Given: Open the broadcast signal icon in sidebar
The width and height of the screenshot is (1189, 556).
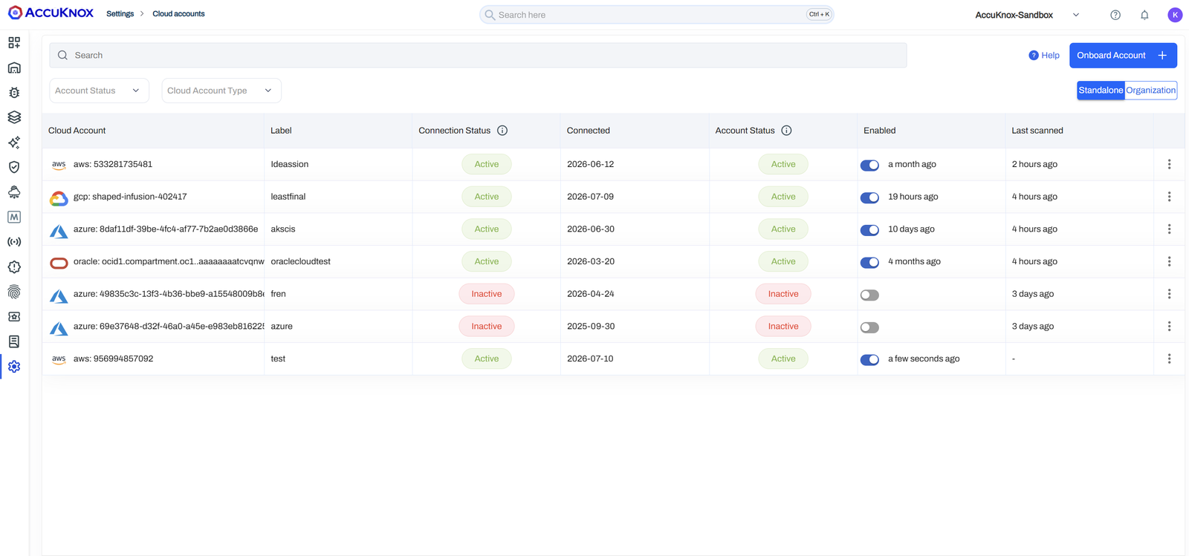Looking at the screenshot, I should point(14,242).
